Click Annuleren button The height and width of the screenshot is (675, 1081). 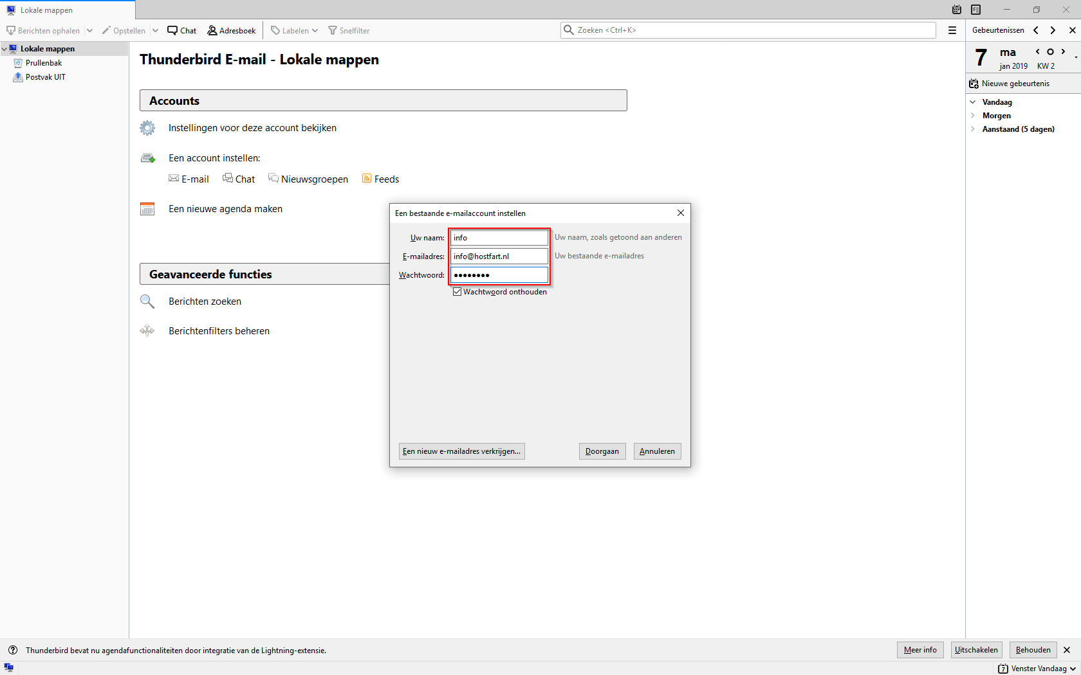[657, 451]
